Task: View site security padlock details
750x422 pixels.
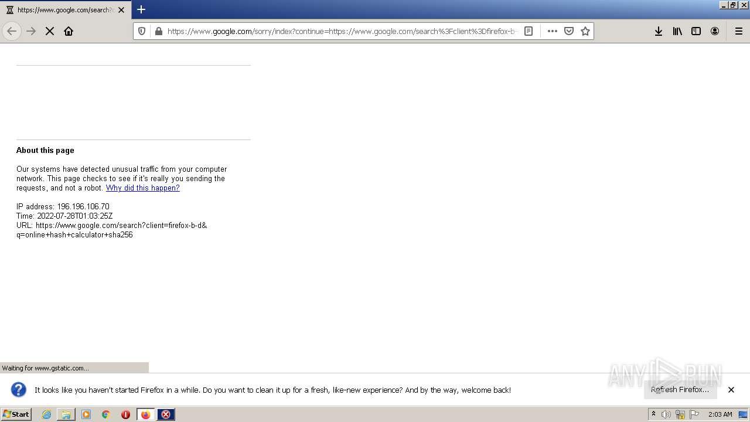Action: (x=158, y=31)
